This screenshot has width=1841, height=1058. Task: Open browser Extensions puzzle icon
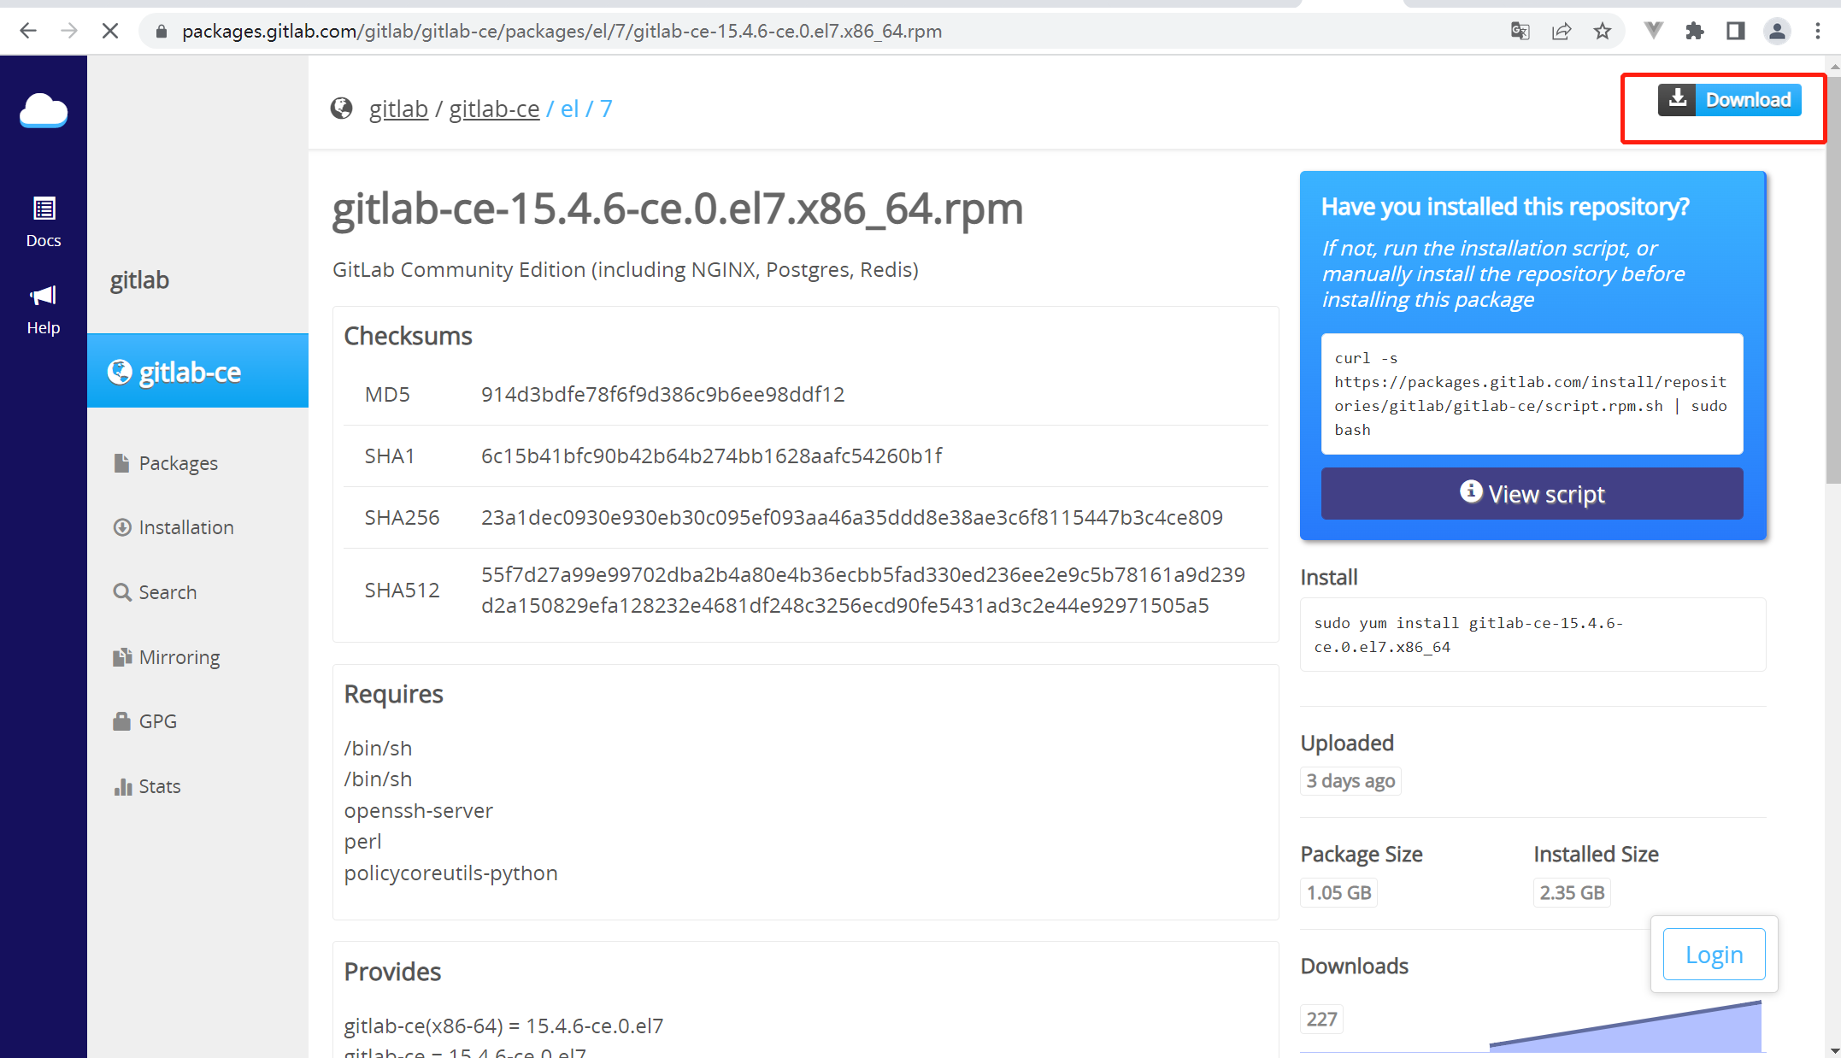1694,32
